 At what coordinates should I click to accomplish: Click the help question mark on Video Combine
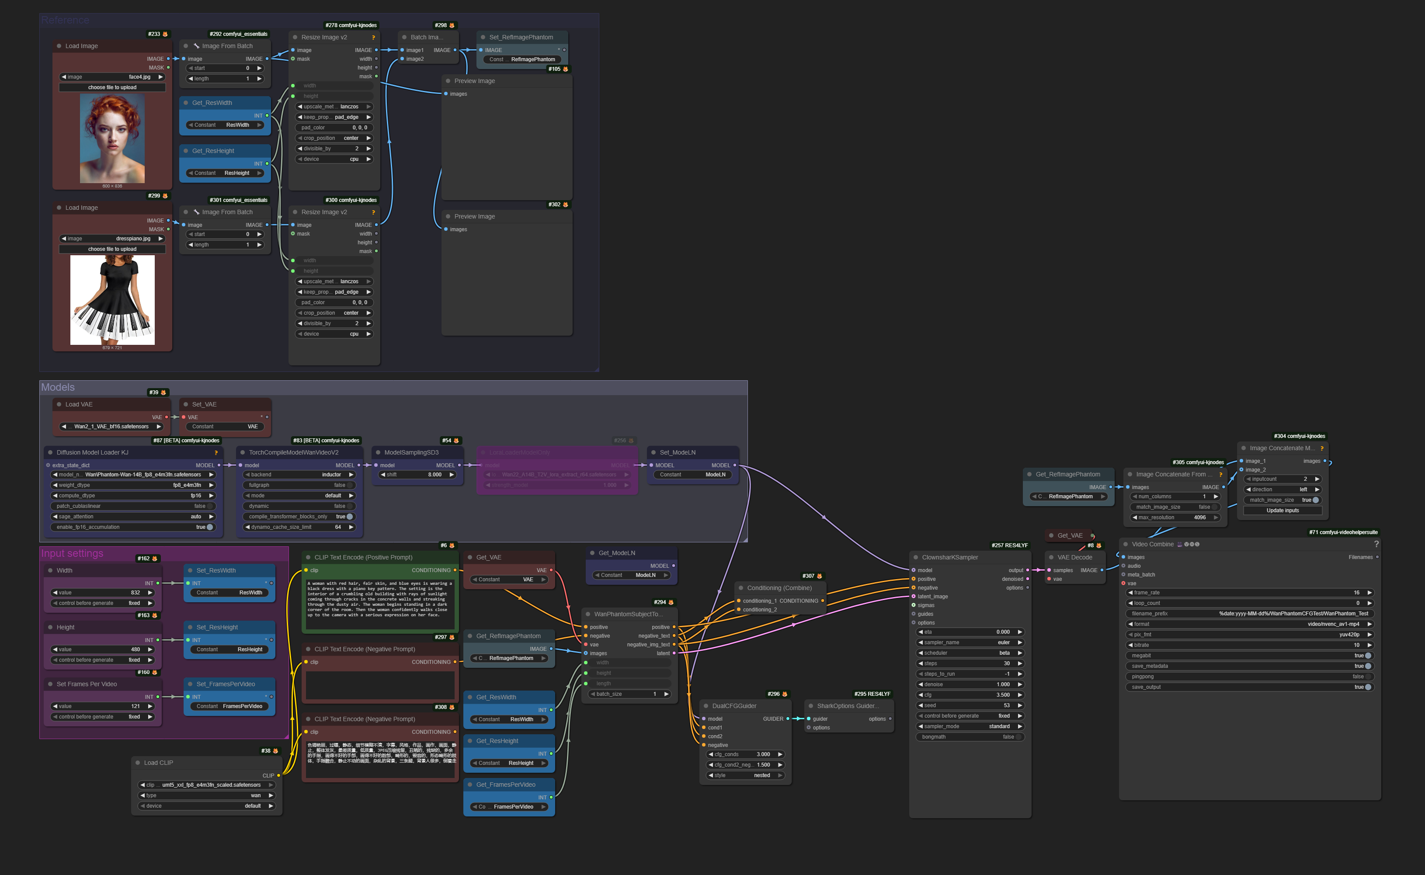coord(1376,544)
